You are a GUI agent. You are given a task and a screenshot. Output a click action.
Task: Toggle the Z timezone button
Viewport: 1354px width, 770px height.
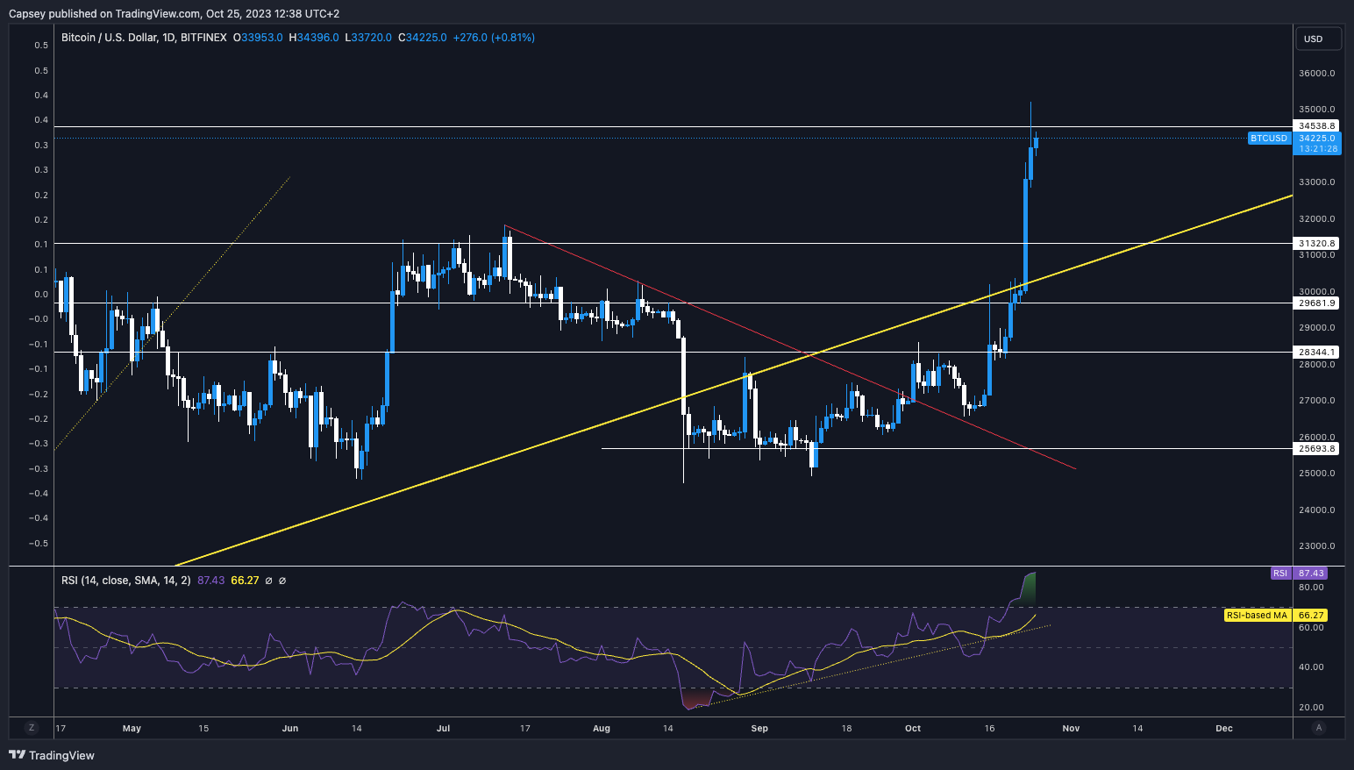[x=32, y=728]
